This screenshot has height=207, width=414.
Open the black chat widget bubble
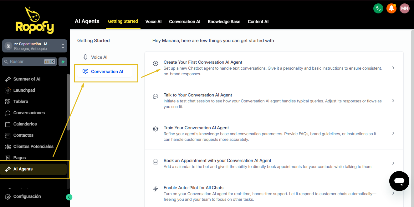[x=399, y=181]
